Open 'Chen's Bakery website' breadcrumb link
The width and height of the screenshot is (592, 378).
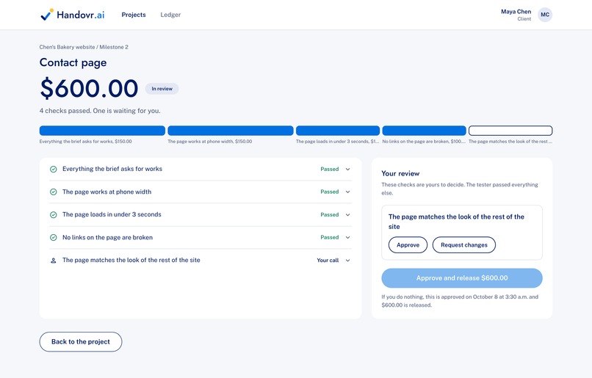(x=67, y=47)
